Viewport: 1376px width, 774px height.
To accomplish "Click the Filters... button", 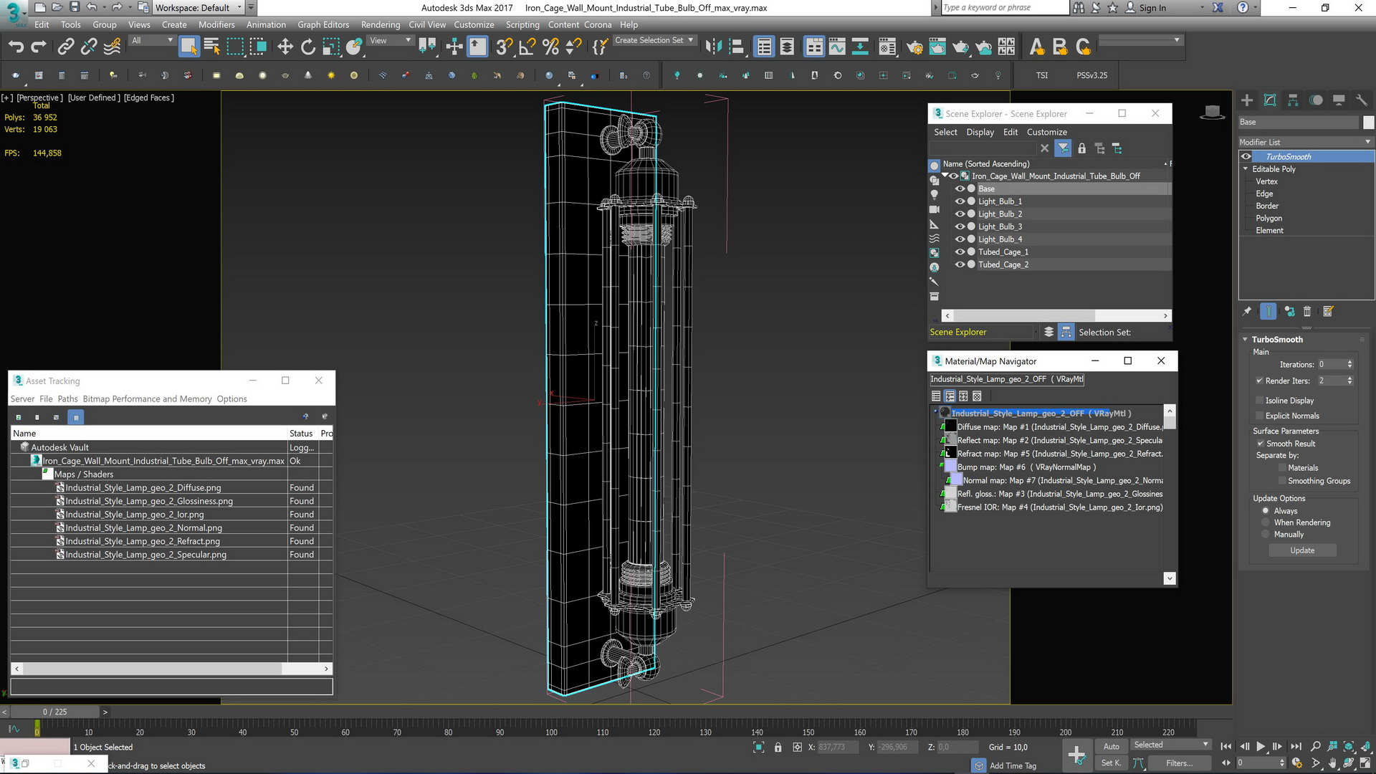I will (x=1179, y=763).
